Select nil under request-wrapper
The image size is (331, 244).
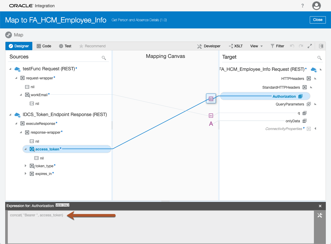tap(33, 87)
